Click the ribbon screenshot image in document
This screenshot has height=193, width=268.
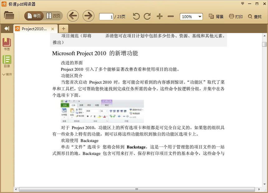click(x=102, y=111)
